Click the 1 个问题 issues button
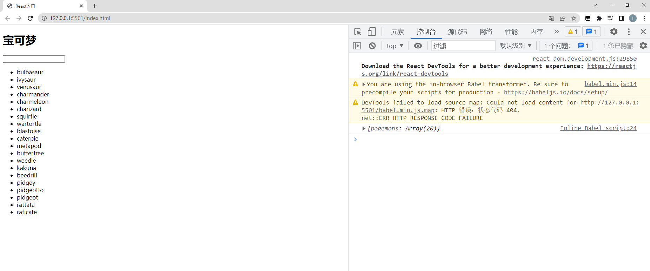The height and width of the screenshot is (271, 650). (566, 46)
